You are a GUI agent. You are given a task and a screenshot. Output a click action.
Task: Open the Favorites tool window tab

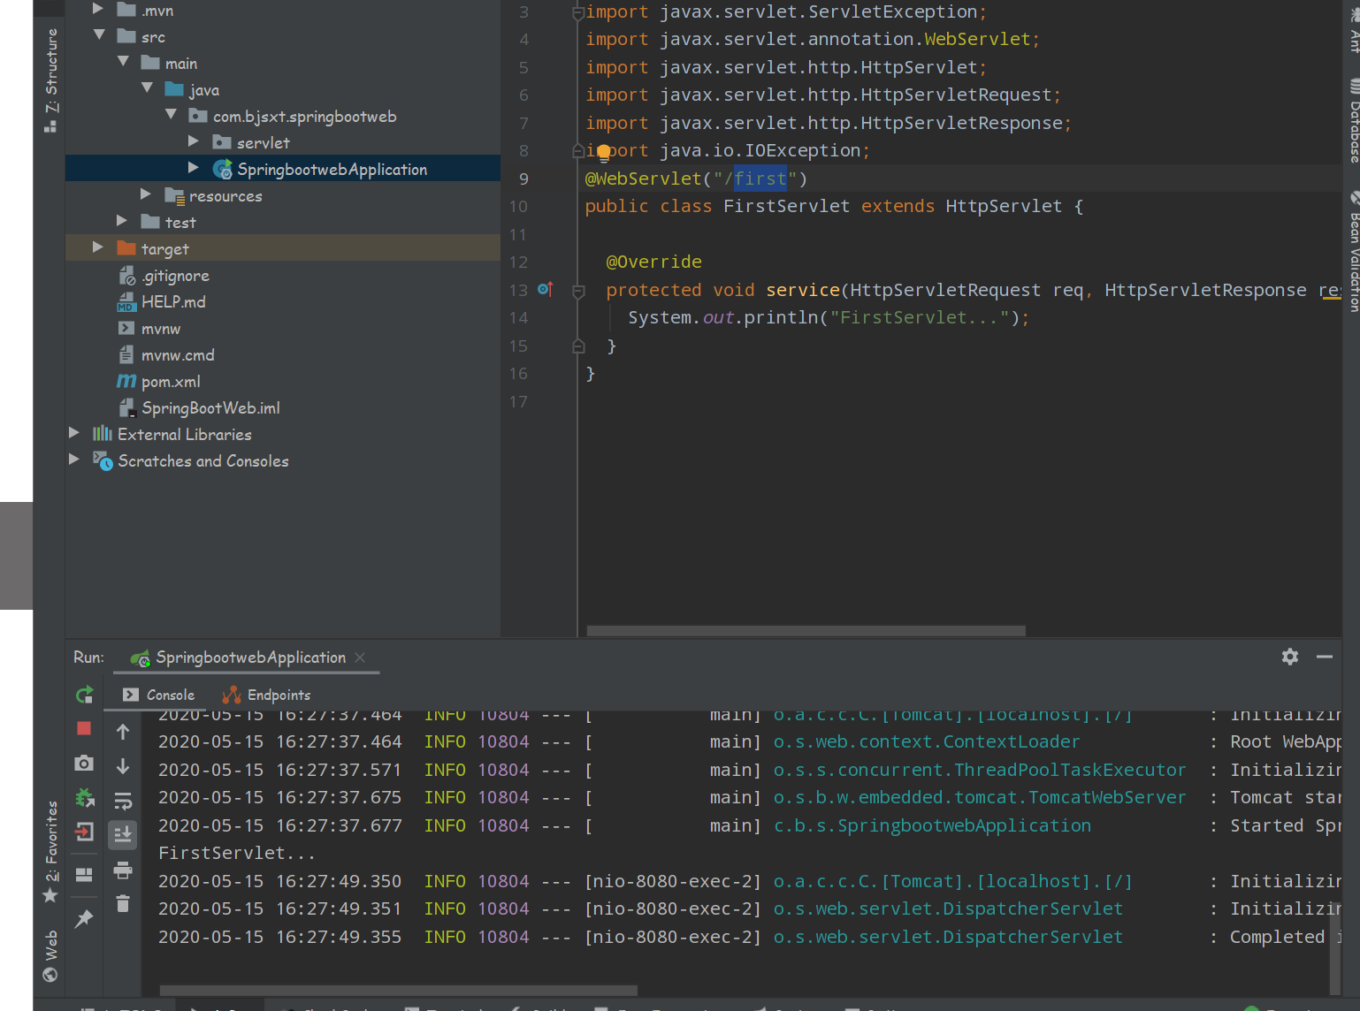[x=50, y=850]
